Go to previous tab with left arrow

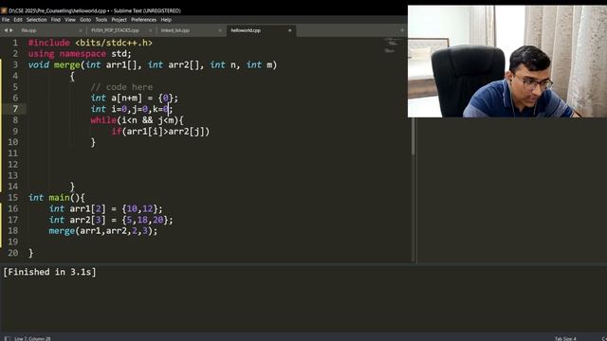[x=6, y=30]
